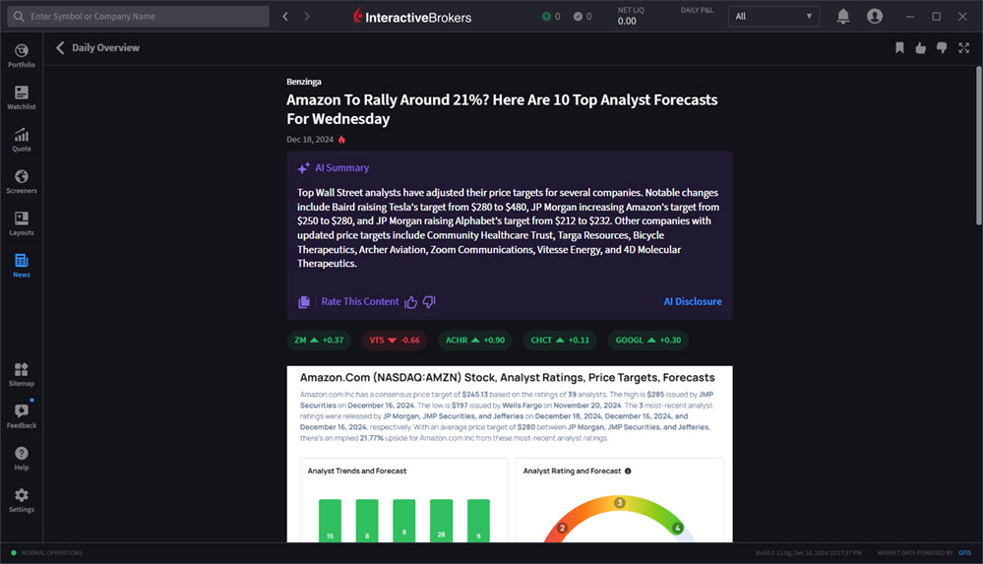Expand article to fullscreen view

coord(963,47)
